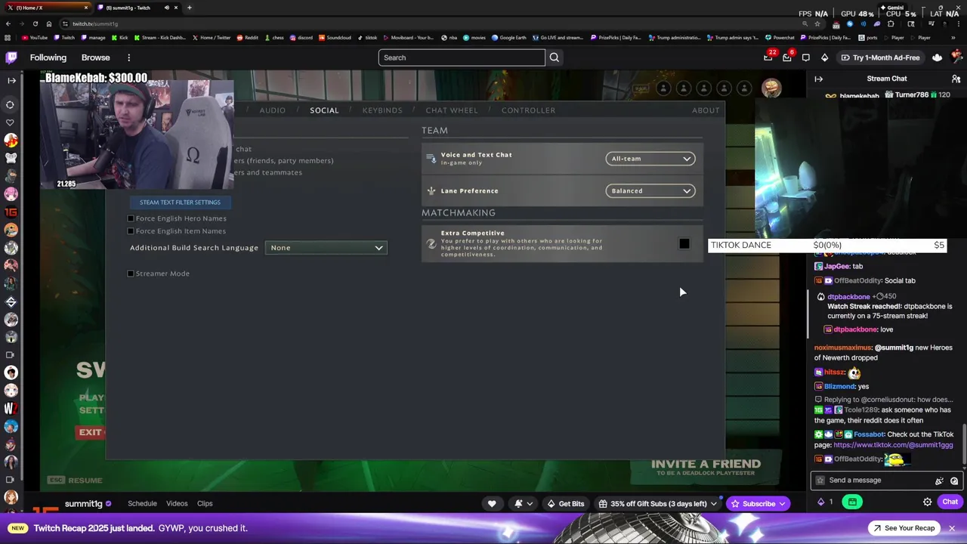Click Steam Text Filter Settings button
The image size is (967, 544).
point(180,202)
